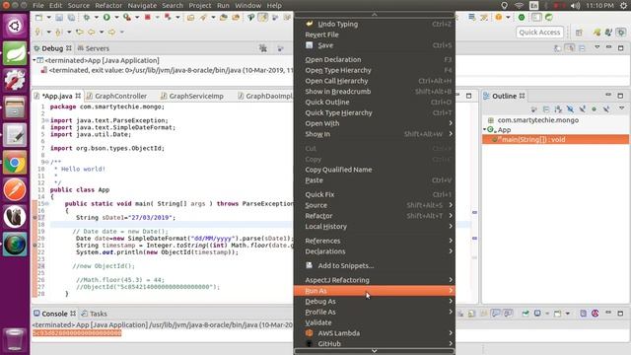The image size is (631, 355).
Task: Click the red Stop icon in toolbar
Action: tap(148, 18)
